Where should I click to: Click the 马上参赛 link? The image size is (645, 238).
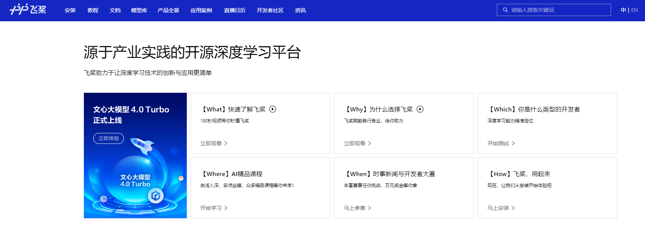(x=355, y=208)
